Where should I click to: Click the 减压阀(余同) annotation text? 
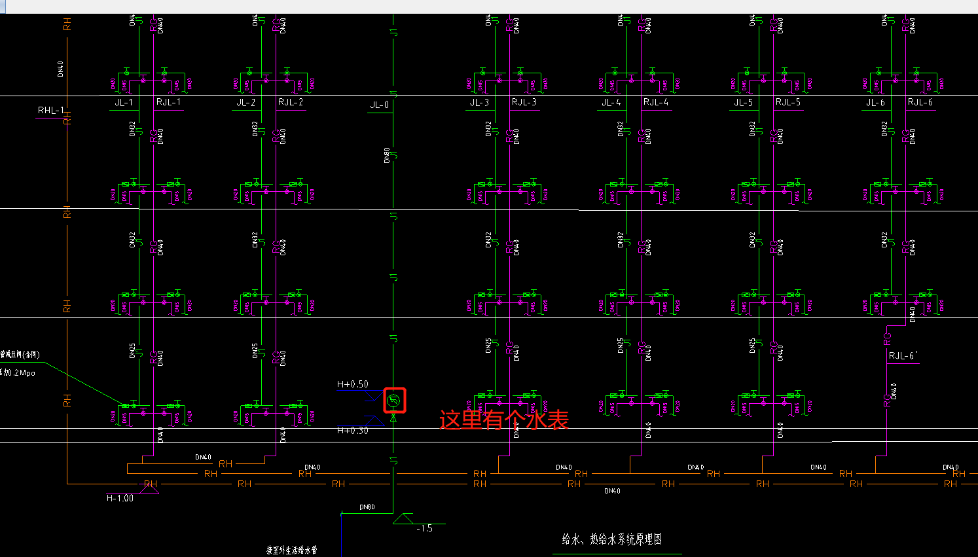point(20,355)
